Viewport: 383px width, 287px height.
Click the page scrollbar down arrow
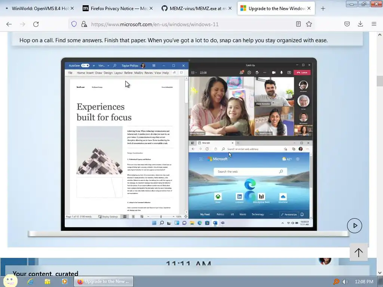(x=380, y=273)
